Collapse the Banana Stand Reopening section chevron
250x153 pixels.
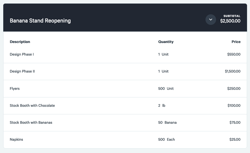tap(210, 20)
